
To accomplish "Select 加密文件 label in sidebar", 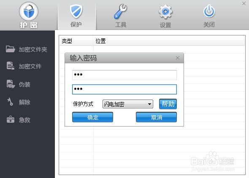I will pos(30,66).
